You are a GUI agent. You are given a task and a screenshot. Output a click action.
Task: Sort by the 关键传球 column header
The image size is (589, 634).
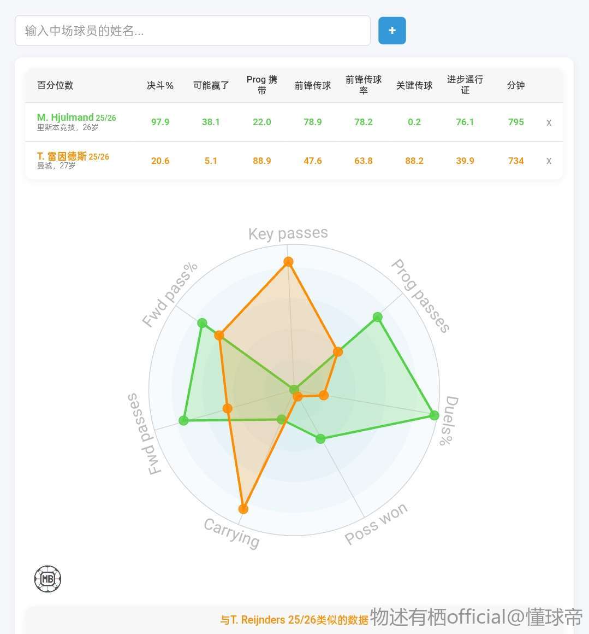coord(414,85)
